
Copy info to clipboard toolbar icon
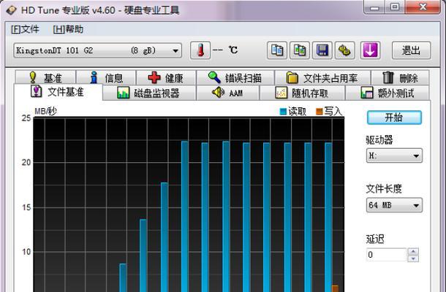(x=277, y=50)
